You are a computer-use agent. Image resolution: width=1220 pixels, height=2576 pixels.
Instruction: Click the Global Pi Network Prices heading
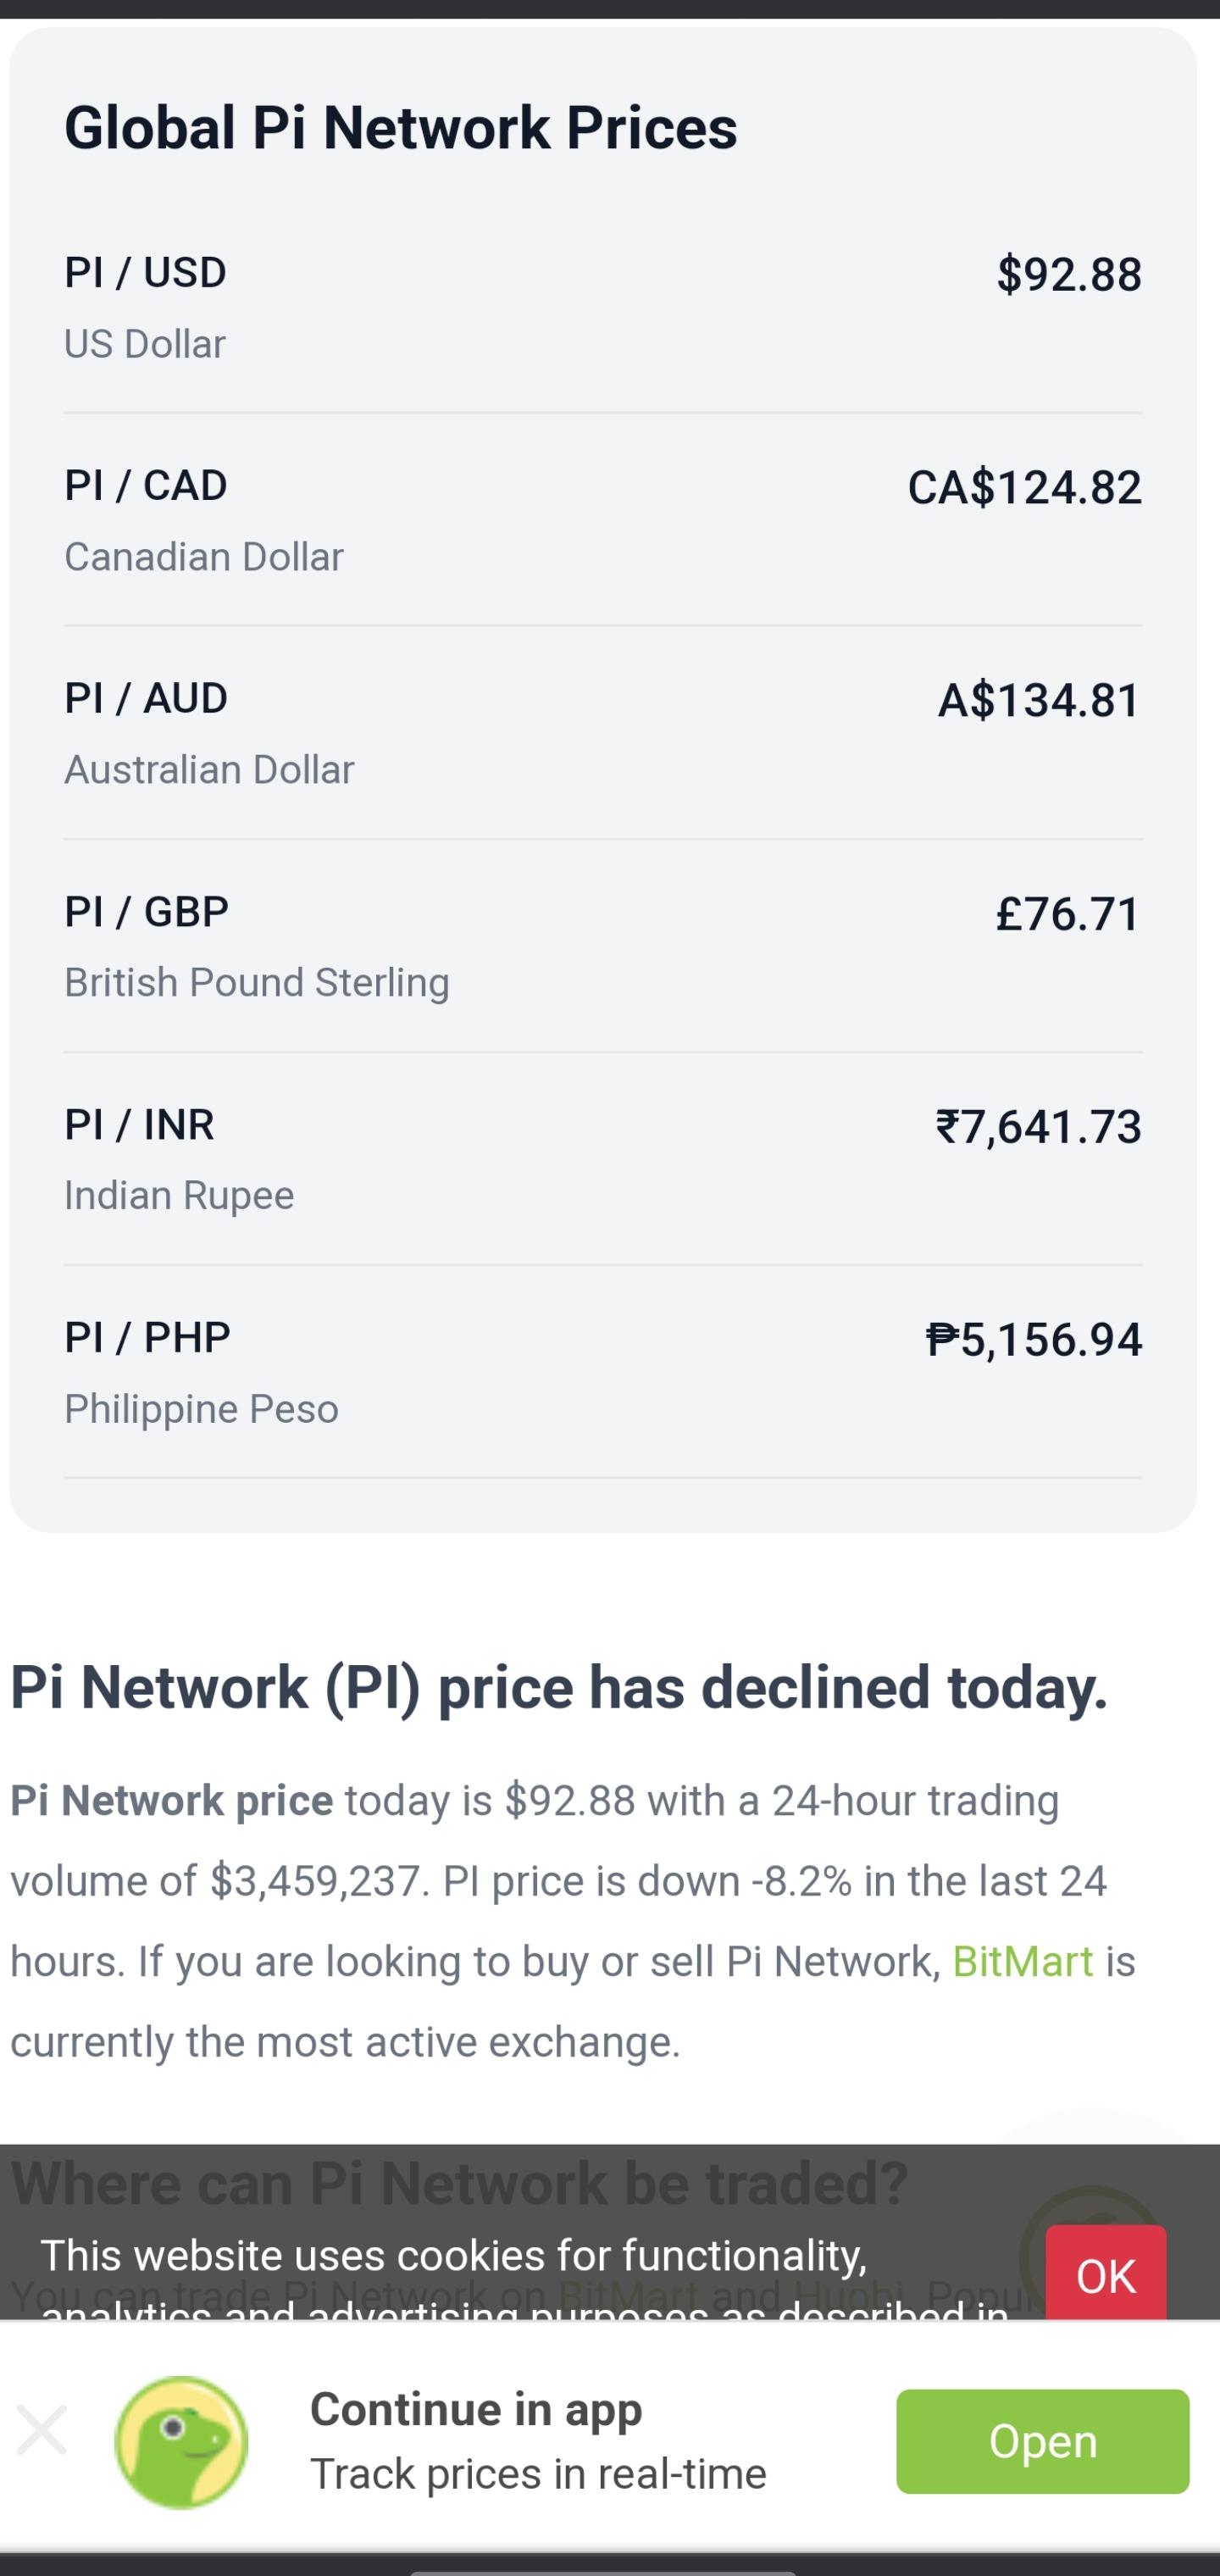[400, 128]
